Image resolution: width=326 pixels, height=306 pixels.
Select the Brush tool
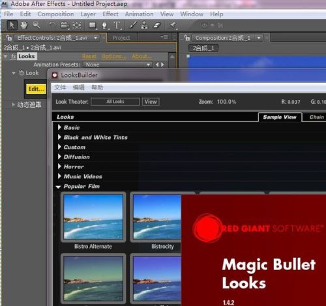pyautogui.click(x=133, y=25)
